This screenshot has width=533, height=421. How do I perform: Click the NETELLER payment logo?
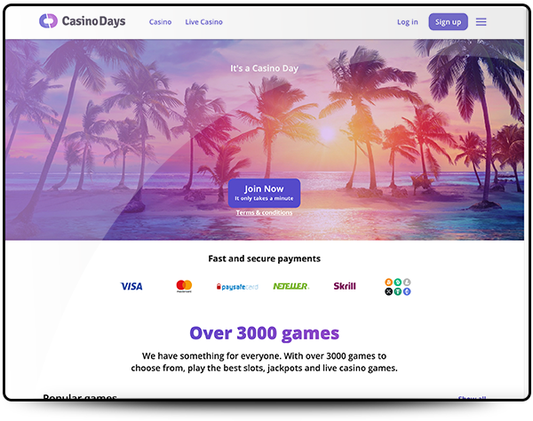[x=291, y=287]
